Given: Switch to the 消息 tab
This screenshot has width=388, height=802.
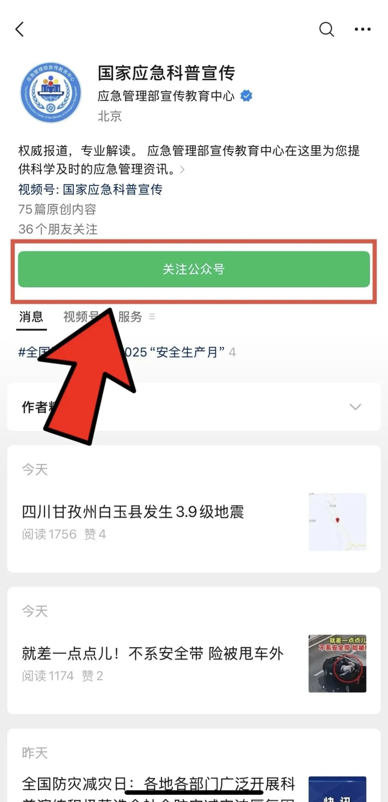Looking at the screenshot, I should click(x=31, y=317).
